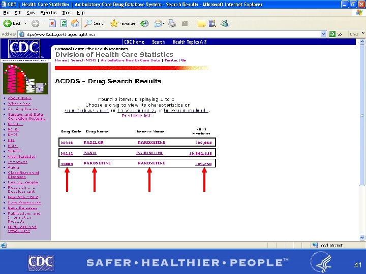
Task: Click the green Go arrow button
Action: (332, 35)
